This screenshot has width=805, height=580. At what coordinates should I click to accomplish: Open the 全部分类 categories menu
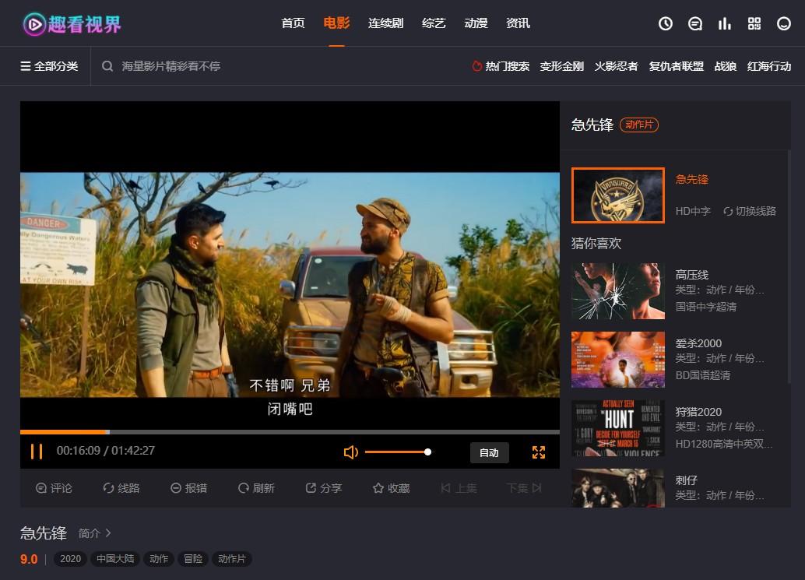point(49,66)
